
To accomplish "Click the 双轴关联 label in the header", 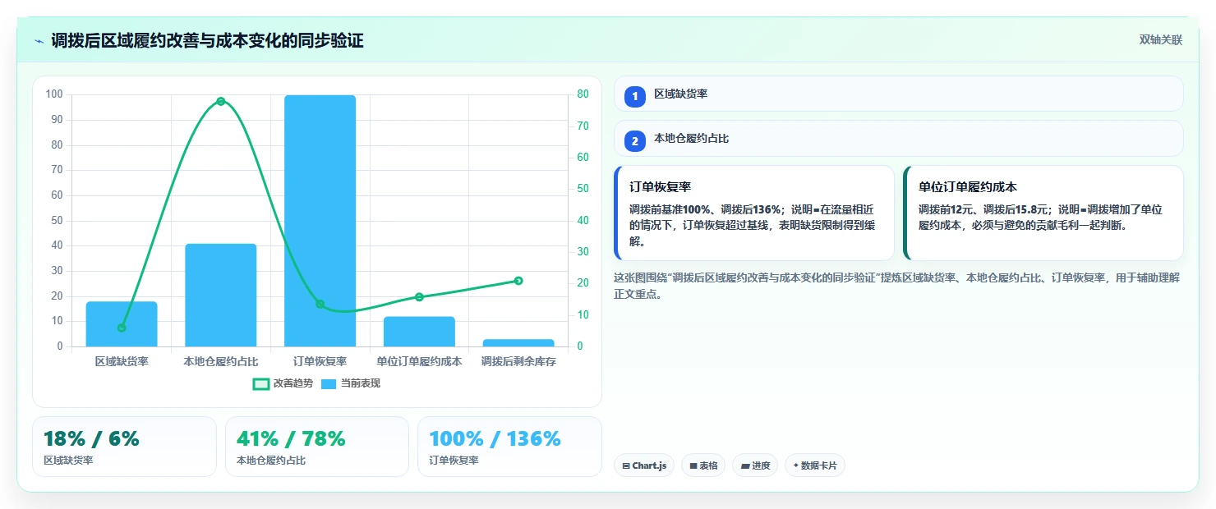I will 1160,40.
